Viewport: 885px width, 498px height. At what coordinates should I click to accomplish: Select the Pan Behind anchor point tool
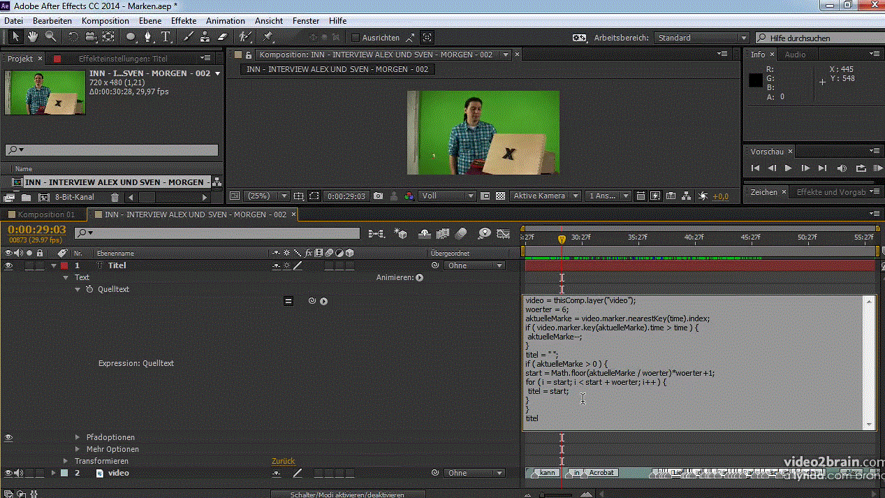(x=109, y=37)
